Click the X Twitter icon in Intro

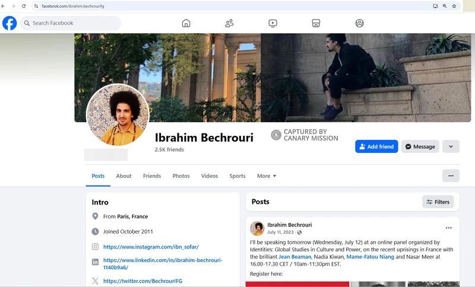(x=95, y=281)
